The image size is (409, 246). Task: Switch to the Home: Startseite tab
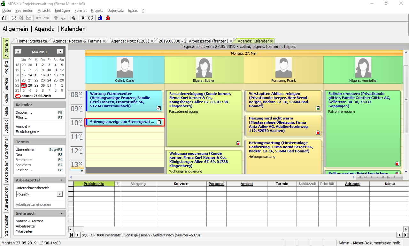(32, 41)
